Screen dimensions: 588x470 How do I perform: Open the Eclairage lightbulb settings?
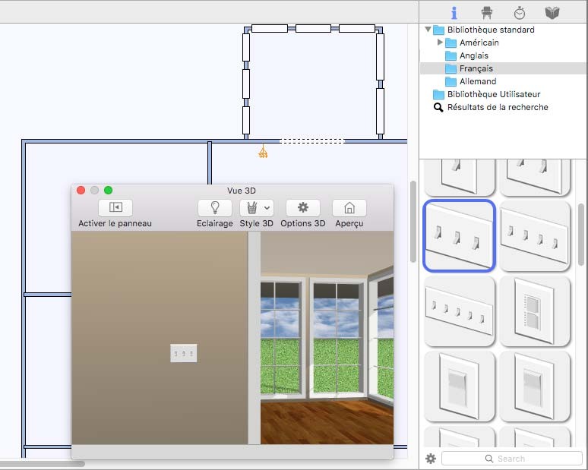pyautogui.click(x=214, y=207)
